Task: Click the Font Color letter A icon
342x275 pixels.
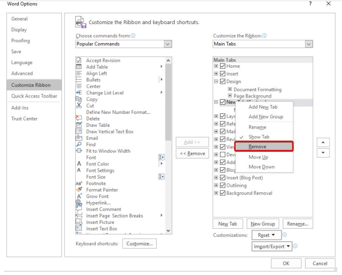Action: point(79,164)
